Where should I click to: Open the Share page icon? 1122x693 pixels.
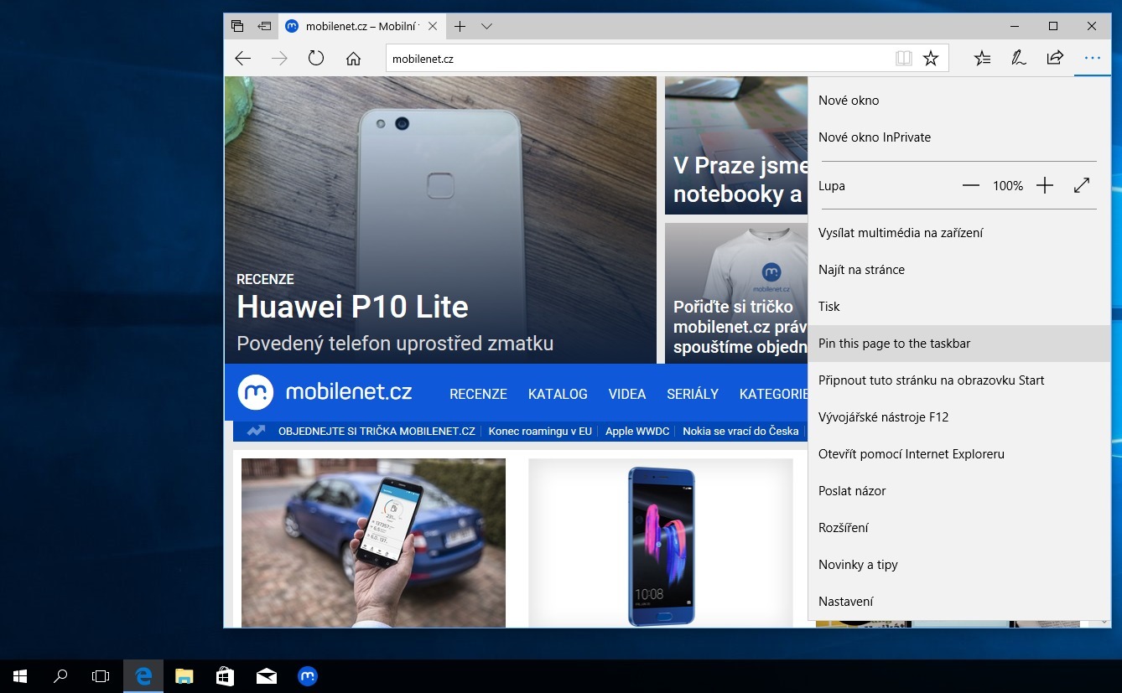[1055, 58]
